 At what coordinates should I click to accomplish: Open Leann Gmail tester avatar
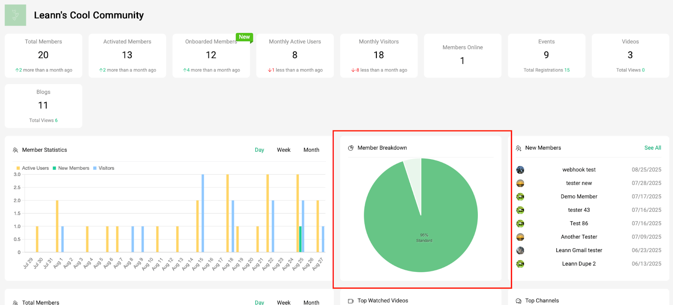tap(520, 250)
